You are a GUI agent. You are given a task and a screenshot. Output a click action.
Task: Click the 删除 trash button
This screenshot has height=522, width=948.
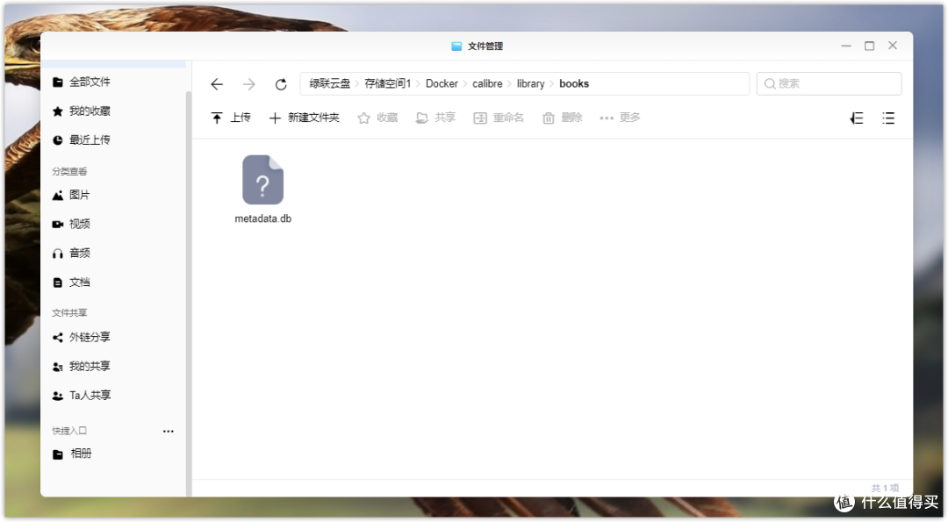click(x=563, y=118)
